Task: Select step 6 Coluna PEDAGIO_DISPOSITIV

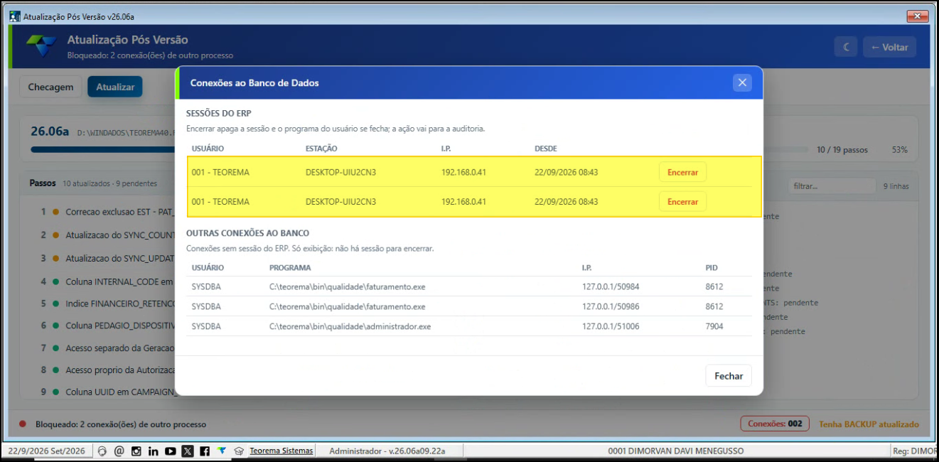Action: (107, 326)
